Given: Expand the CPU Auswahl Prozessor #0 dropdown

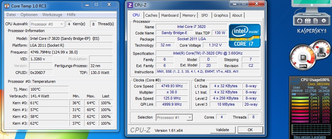Looking at the screenshot, I should [x=47, y=24].
